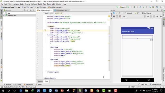Click the Recents square in phone preview
Screen dimensions: 165x93
pos(149,80)
